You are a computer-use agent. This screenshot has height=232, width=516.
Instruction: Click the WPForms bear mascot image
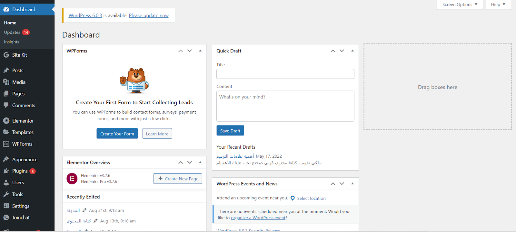pos(134,81)
